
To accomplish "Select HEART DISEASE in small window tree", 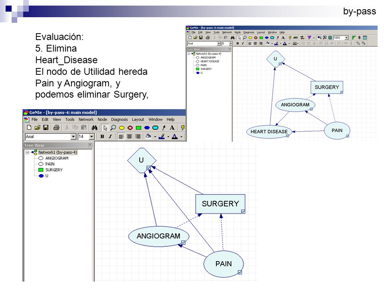I will coord(210,61).
